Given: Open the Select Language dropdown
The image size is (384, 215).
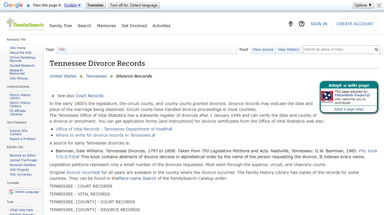Looking at the screenshot, I should 24,192.
